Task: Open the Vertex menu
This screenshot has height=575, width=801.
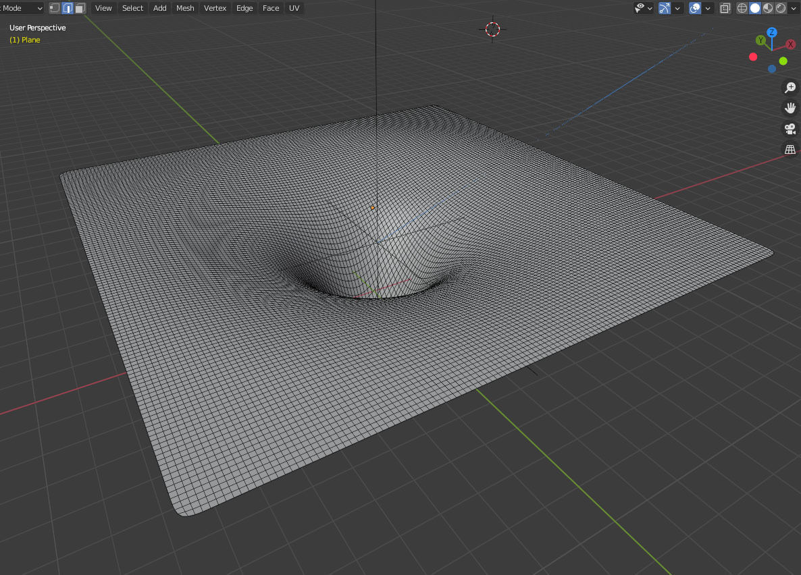Action: (x=215, y=8)
